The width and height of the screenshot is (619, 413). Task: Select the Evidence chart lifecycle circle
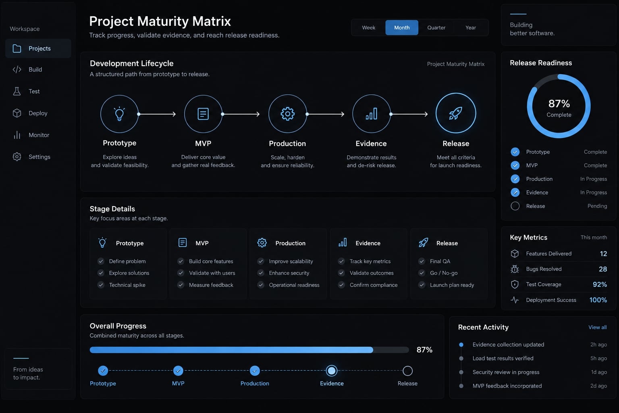coord(371,114)
